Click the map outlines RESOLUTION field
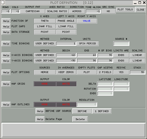This screenshot has width=147, height=139. (x=87, y=105)
